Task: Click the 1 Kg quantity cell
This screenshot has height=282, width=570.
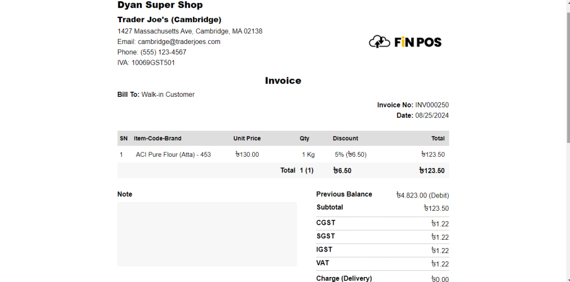Action: 308,155
